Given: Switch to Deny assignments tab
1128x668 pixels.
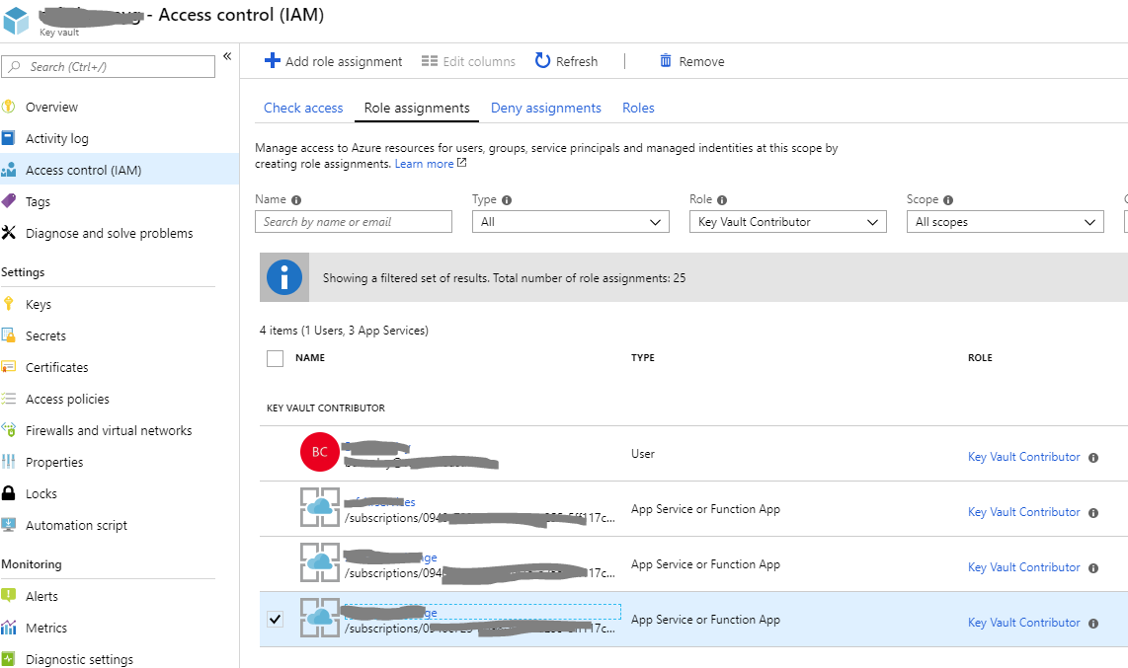Looking at the screenshot, I should click(x=546, y=108).
